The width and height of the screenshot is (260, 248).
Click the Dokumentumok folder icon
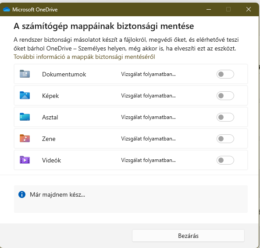coord(25,74)
